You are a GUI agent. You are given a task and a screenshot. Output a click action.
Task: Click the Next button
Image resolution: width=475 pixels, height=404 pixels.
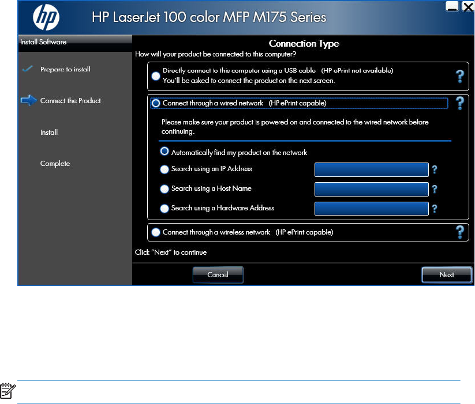click(x=447, y=274)
